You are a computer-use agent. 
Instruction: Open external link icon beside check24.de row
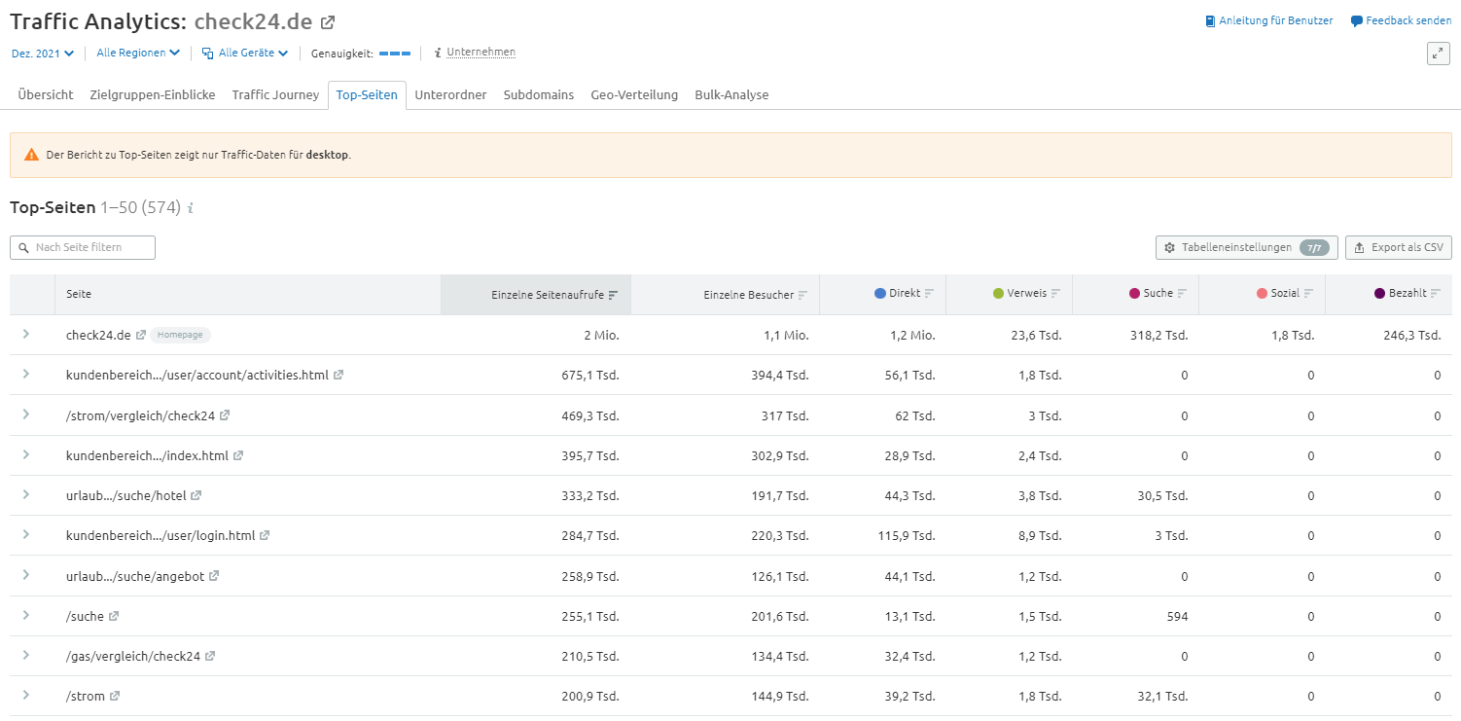pyautogui.click(x=141, y=335)
